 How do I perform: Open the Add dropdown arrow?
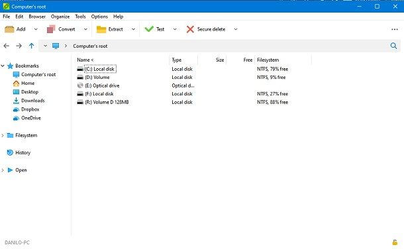(x=36, y=29)
